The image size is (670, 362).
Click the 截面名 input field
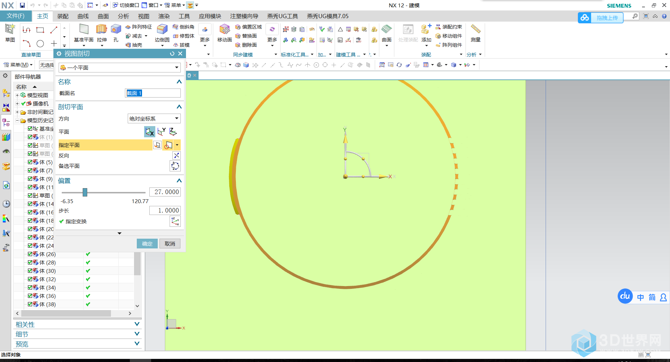pyautogui.click(x=153, y=93)
